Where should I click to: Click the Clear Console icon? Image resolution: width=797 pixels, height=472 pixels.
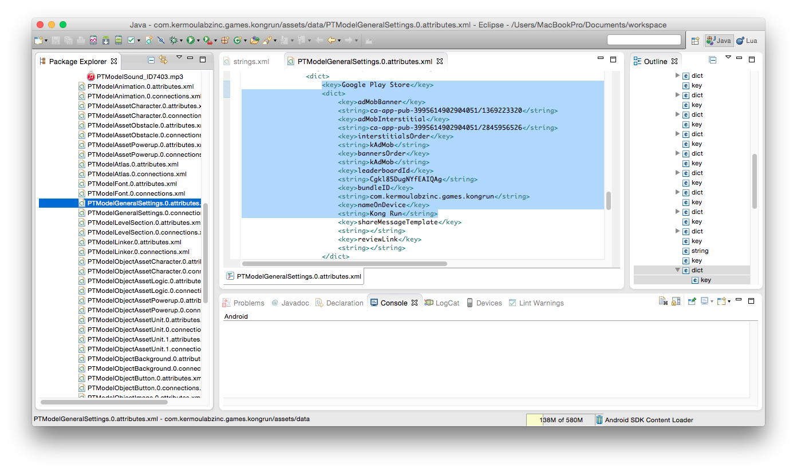(663, 302)
